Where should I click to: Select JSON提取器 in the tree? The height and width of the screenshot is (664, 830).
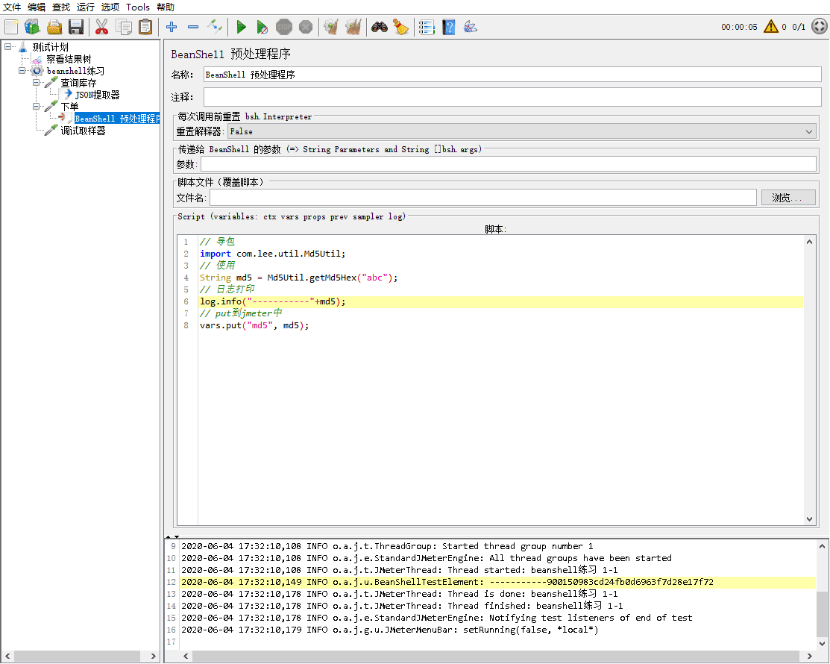pos(98,95)
